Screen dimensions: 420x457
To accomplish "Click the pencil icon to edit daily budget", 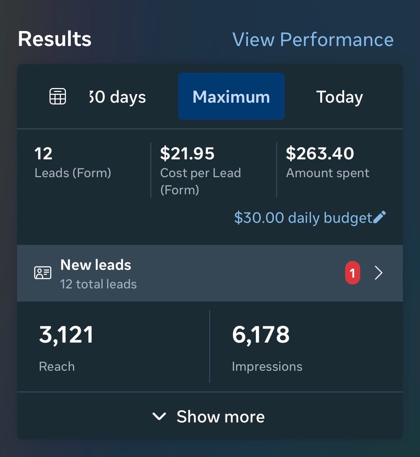I will (x=379, y=217).
